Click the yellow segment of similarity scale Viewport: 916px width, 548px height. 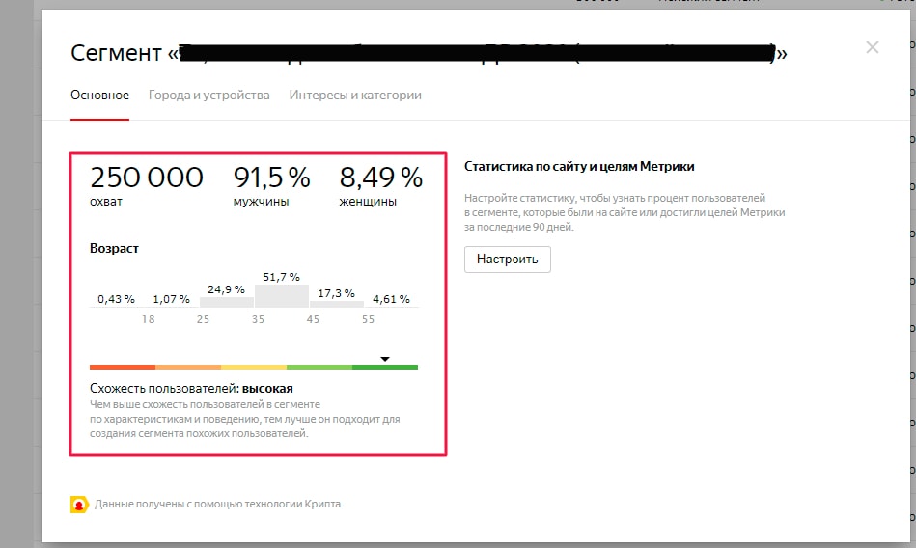pos(253,367)
